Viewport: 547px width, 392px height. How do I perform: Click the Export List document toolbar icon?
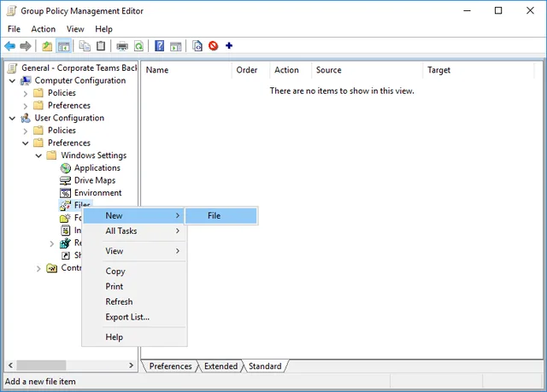(x=197, y=46)
